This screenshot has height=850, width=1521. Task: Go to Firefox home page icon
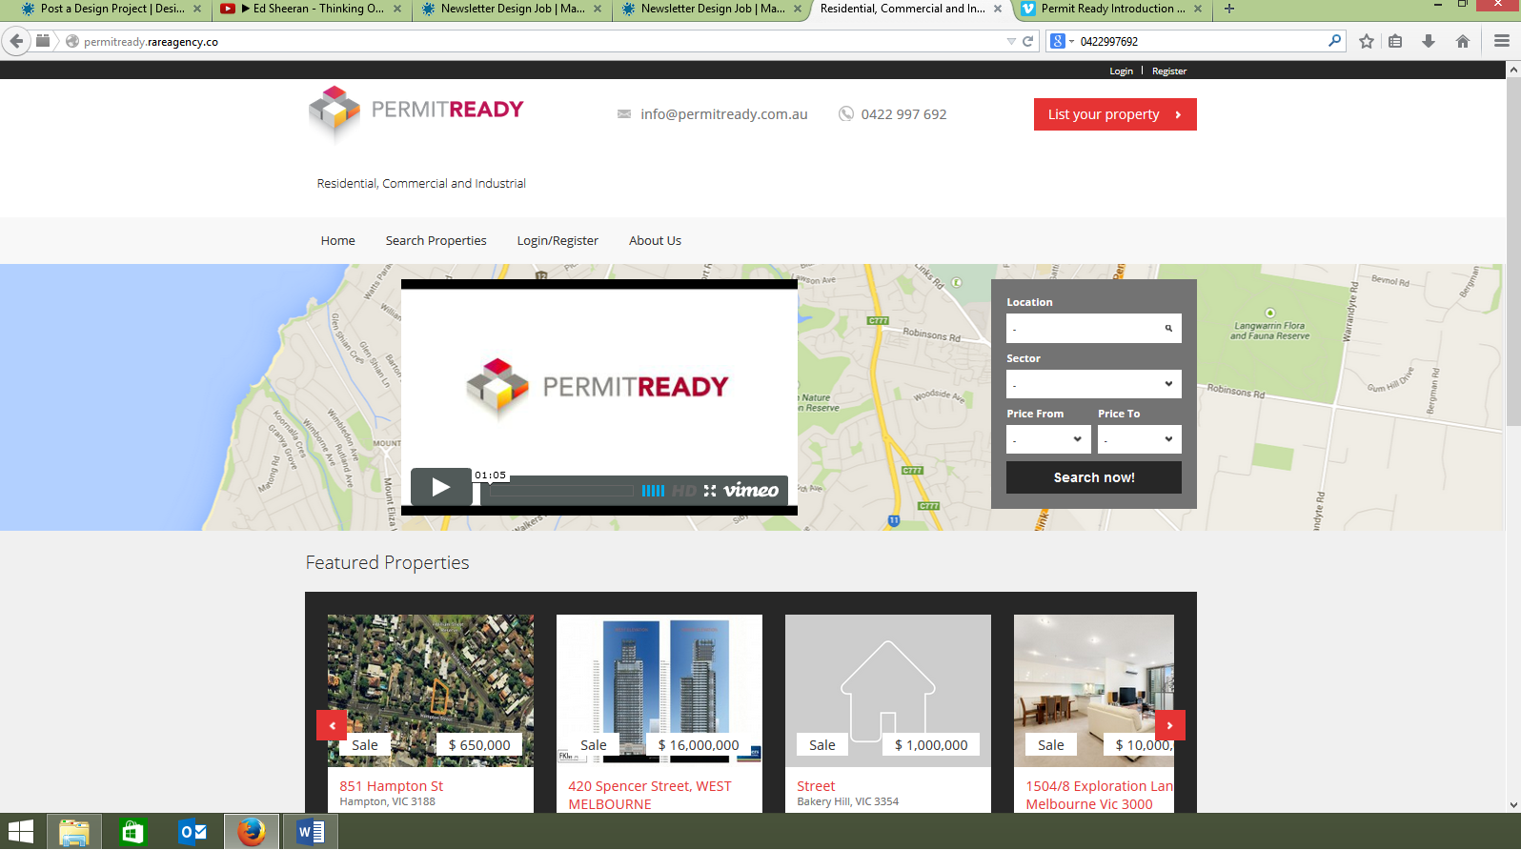point(1462,41)
